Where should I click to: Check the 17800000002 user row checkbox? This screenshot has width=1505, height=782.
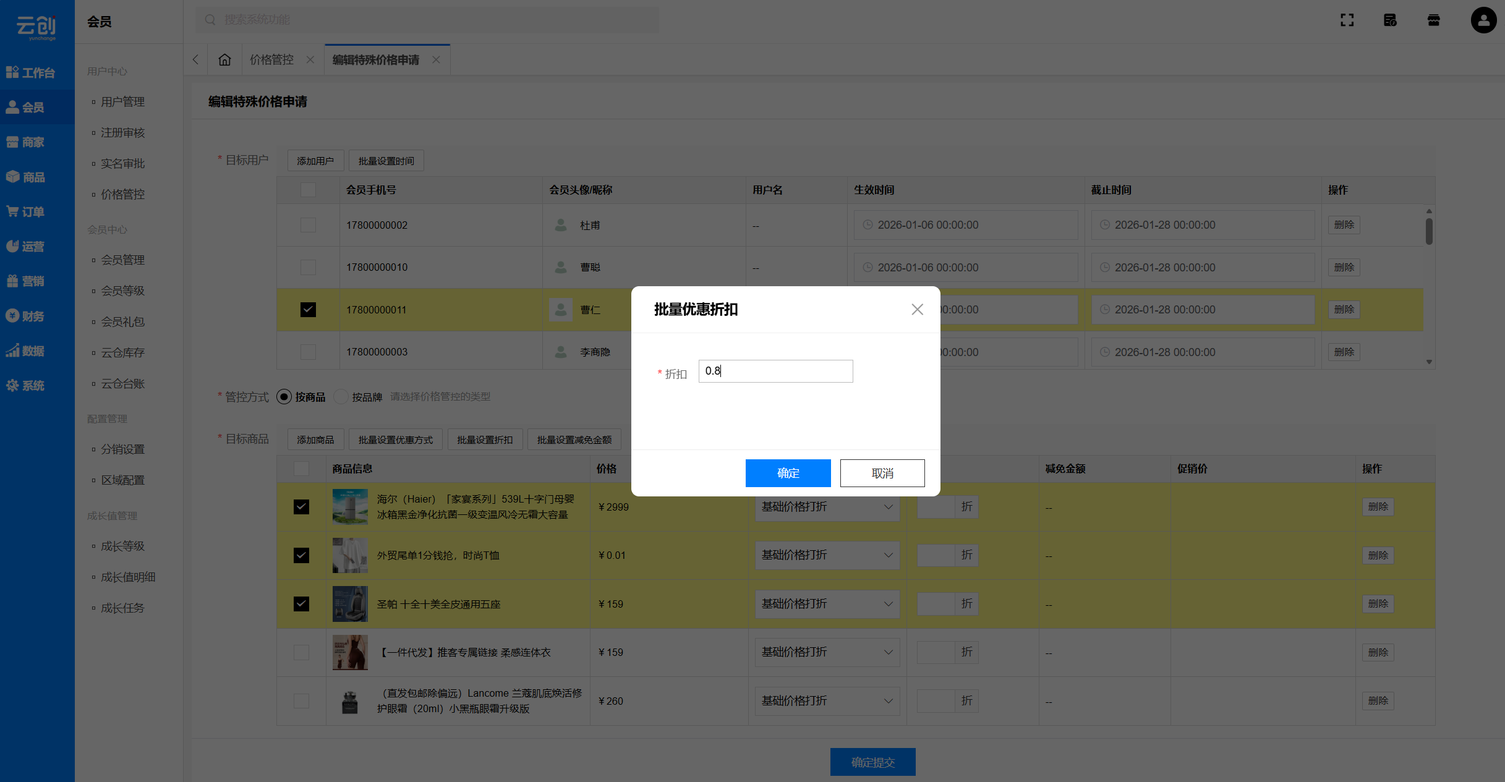click(308, 225)
